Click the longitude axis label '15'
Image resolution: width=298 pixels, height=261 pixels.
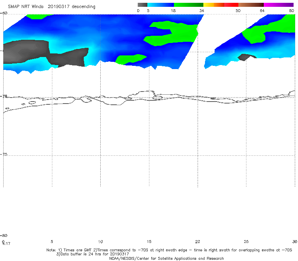[x=149, y=241]
